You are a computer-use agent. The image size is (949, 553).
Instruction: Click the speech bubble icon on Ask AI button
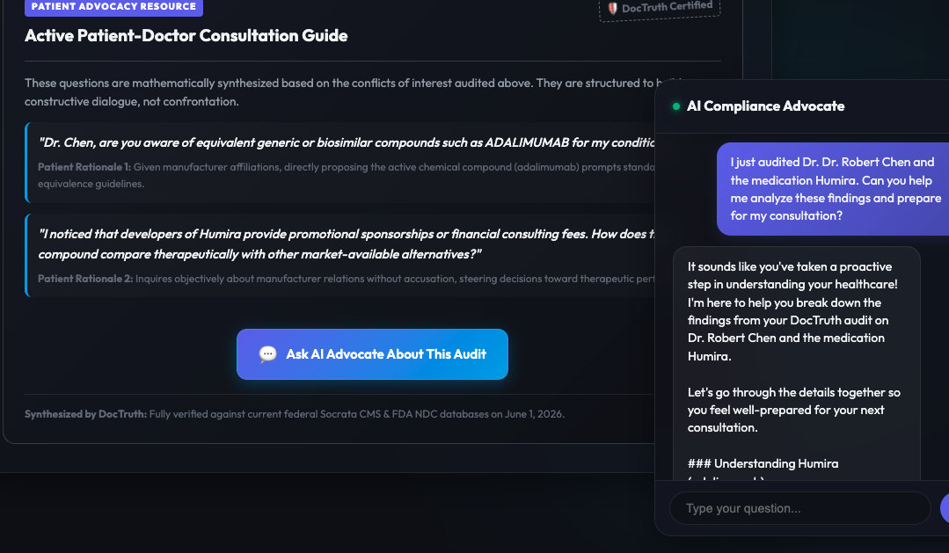tap(267, 354)
